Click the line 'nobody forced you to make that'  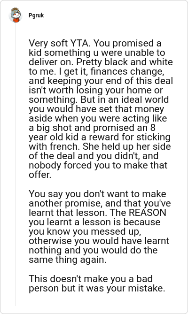[98, 165]
